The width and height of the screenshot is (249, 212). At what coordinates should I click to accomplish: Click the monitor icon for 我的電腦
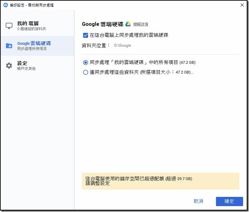click(9, 26)
